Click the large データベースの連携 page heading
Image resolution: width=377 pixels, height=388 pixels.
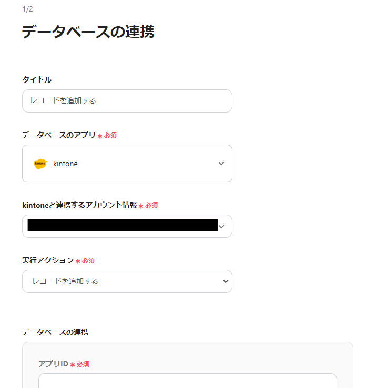tap(88, 32)
